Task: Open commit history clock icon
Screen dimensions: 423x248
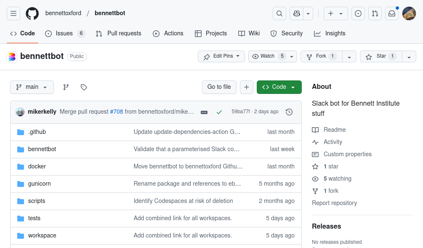Action: point(289,112)
